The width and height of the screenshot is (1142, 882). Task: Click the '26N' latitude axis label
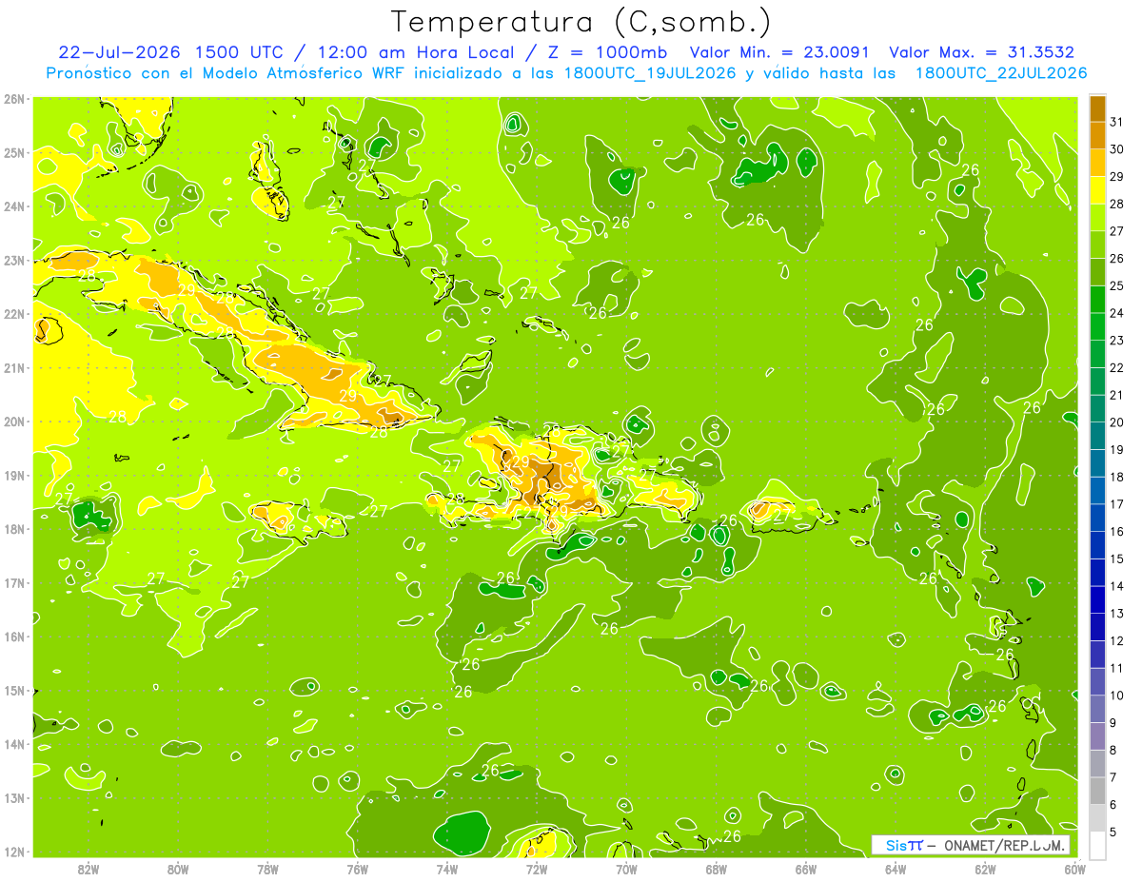13,98
